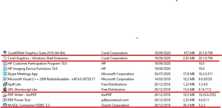Click the PDF Power Tool icon
Viewport: 222px width, 108px height.
point(5,100)
